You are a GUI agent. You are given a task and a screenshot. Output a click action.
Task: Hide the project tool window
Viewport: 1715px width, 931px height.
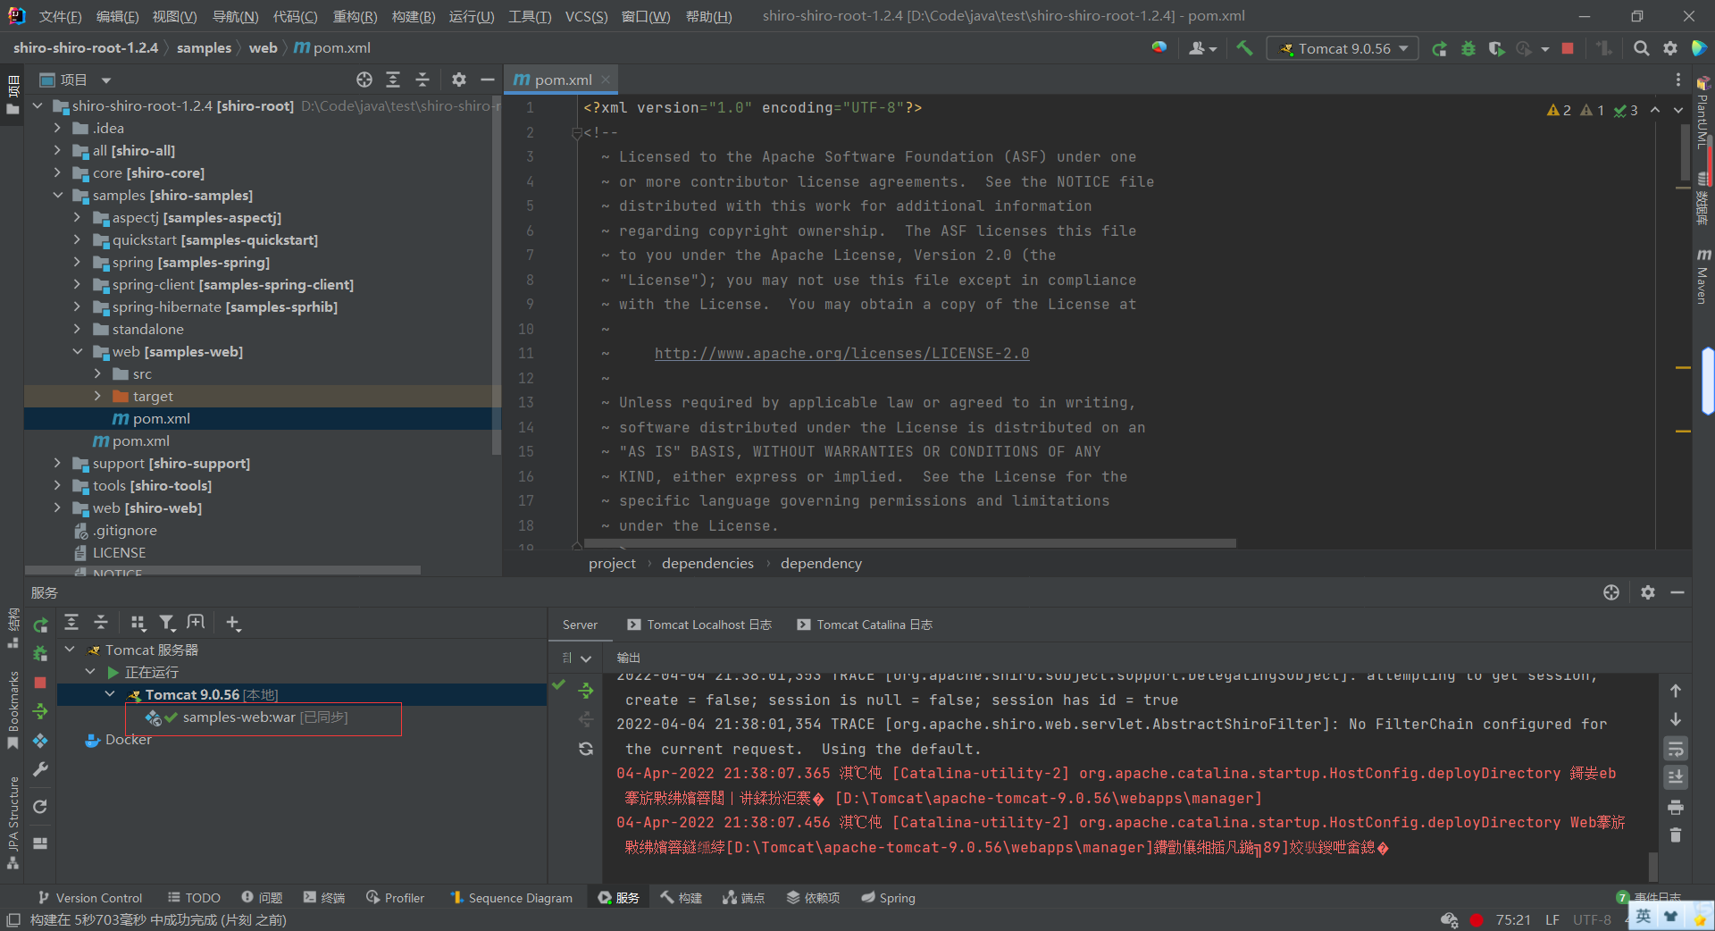[x=487, y=80]
